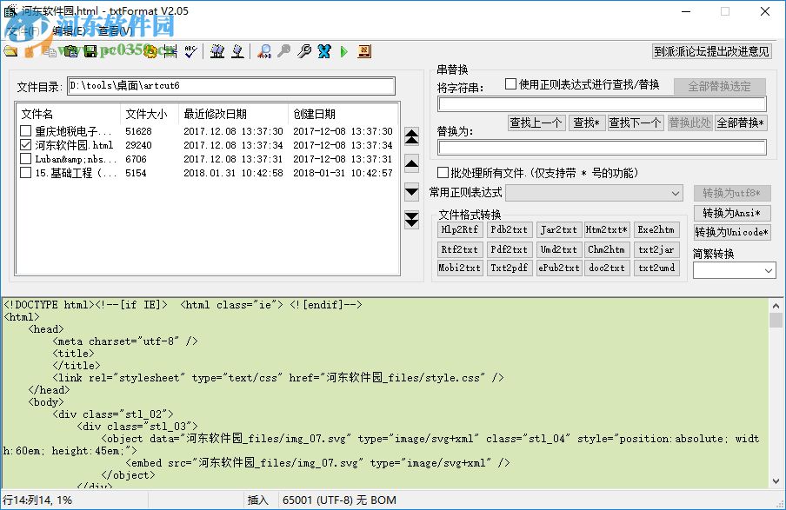Enable the 使用正则表达式进行查找/替换 checkbox
Viewport: 786px width, 510px height.
click(x=511, y=84)
